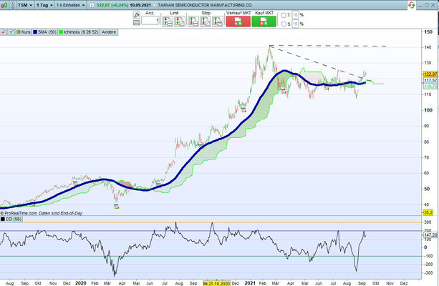This screenshot has height=286, width=439.
Task: Open the Andere indicator menu
Action: (x=109, y=32)
